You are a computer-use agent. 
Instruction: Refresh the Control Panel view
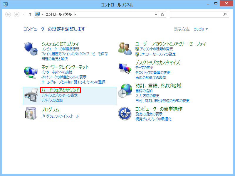(162, 14)
